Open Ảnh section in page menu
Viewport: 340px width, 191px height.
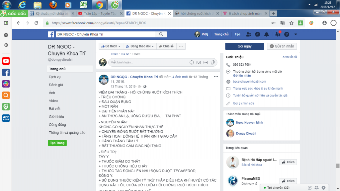52,93
